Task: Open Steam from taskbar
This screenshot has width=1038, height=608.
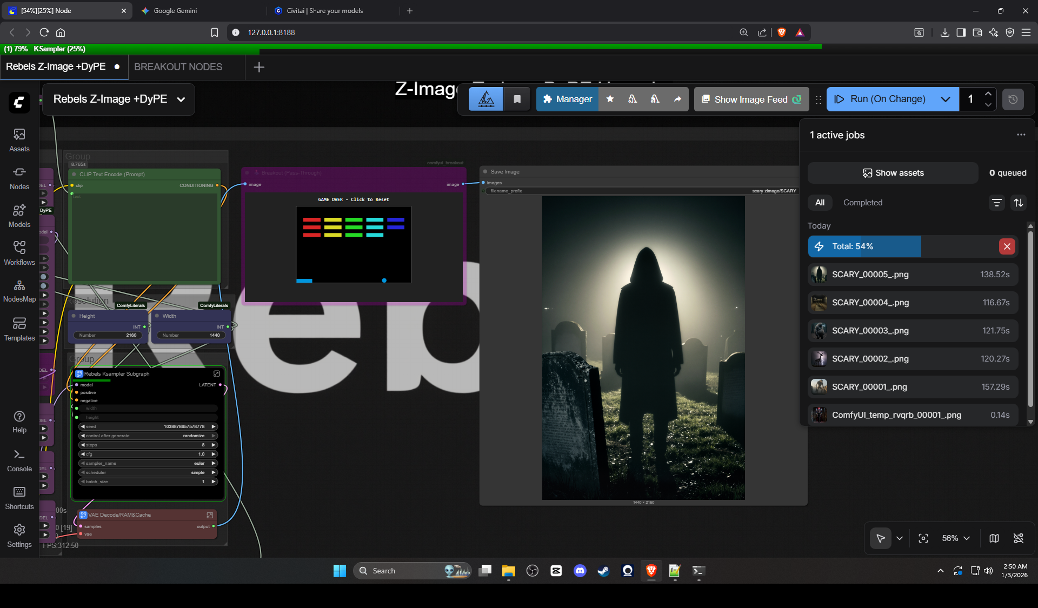Action: (x=603, y=571)
